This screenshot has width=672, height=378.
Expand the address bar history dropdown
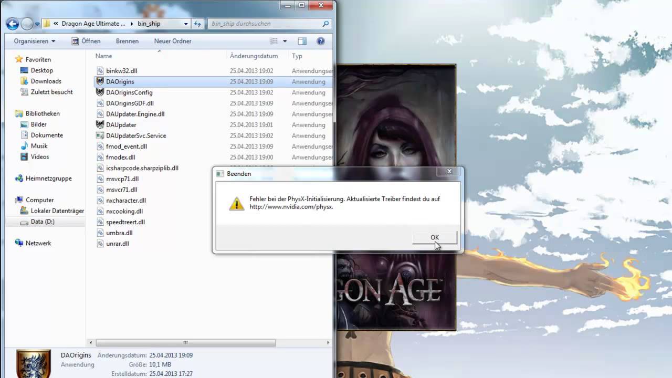(x=186, y=24)
